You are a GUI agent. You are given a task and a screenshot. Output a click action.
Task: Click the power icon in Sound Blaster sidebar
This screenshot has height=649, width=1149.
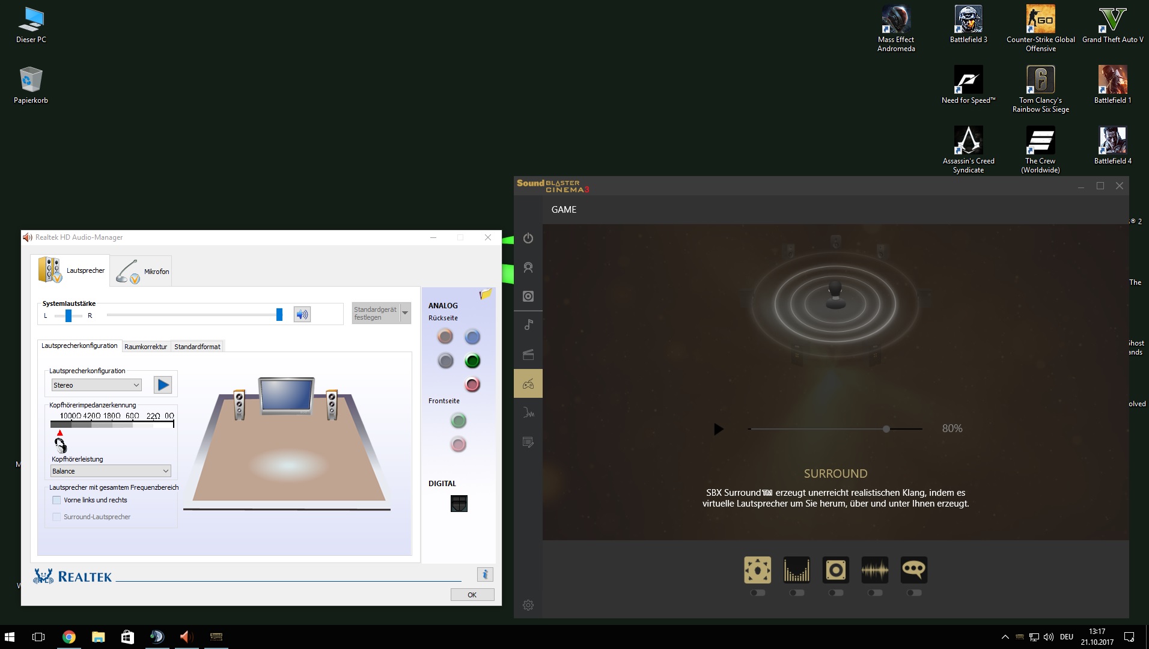pyautogui.click(x=528, y=238)
